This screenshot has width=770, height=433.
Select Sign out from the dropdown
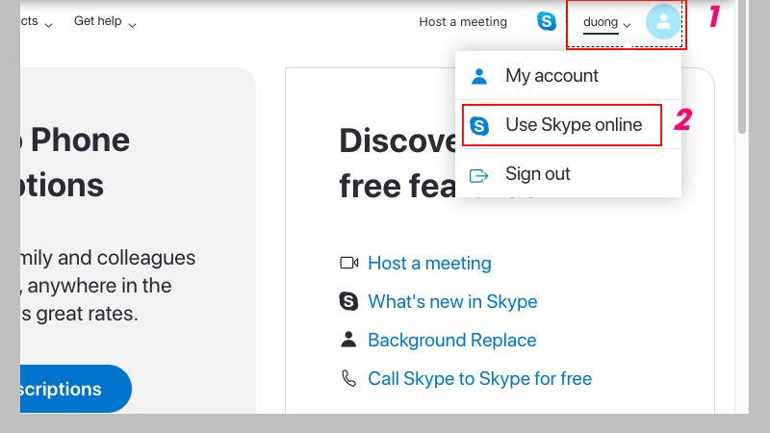tap(568, 173)
